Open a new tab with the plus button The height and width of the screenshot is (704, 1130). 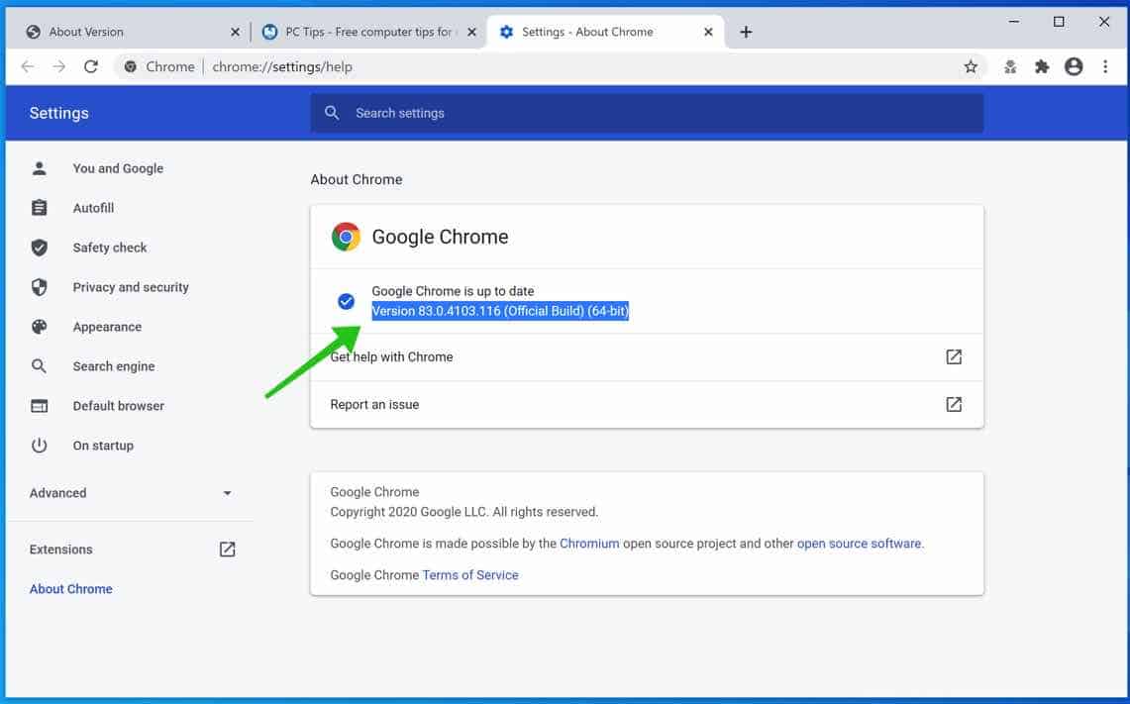pos(746,33)
